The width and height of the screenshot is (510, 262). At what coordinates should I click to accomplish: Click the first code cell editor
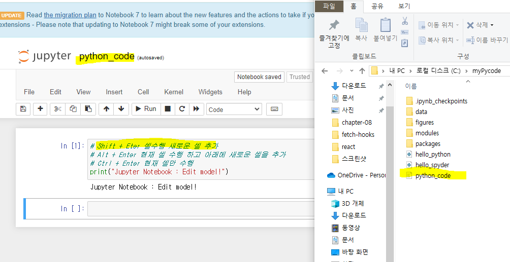point(201,159)
